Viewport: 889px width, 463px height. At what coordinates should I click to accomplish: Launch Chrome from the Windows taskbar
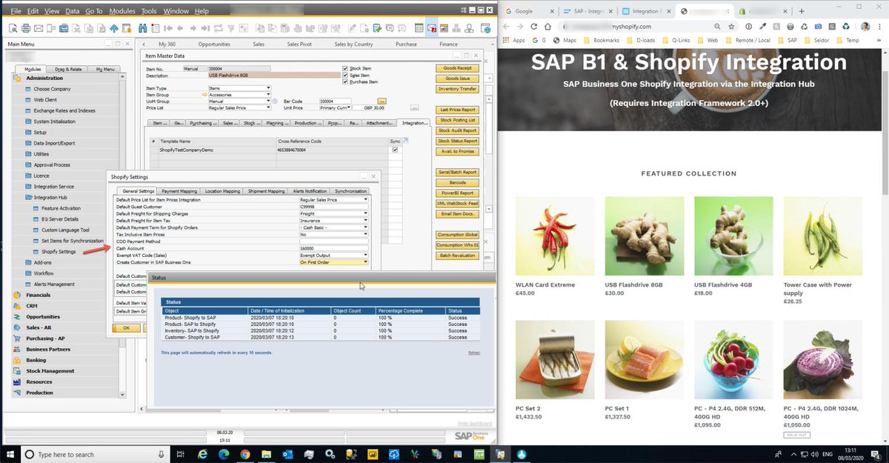245,454
